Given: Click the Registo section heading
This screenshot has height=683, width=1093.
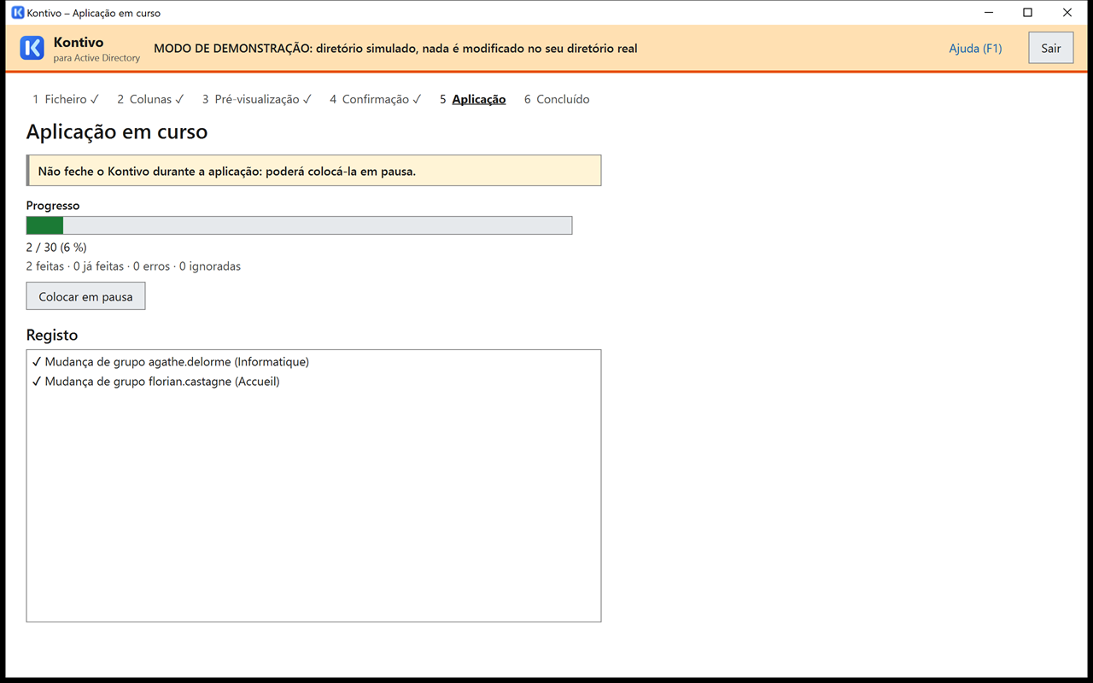Looking at the screenshot, I should coord(52,335).
